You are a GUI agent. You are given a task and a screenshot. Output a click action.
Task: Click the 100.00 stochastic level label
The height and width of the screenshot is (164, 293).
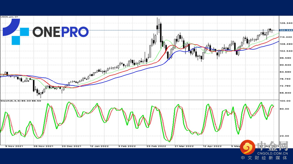click(x=285, y=101)
